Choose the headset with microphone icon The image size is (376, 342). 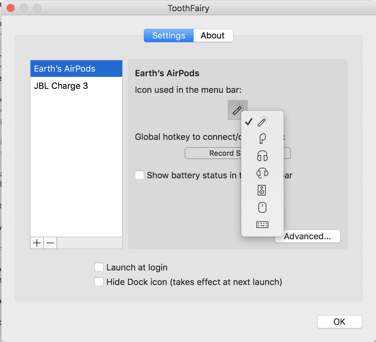[x=262, y=173]
